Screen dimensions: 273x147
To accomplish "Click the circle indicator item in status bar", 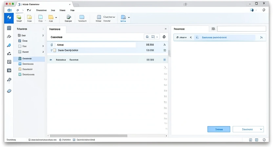I will tap(65, 140).
